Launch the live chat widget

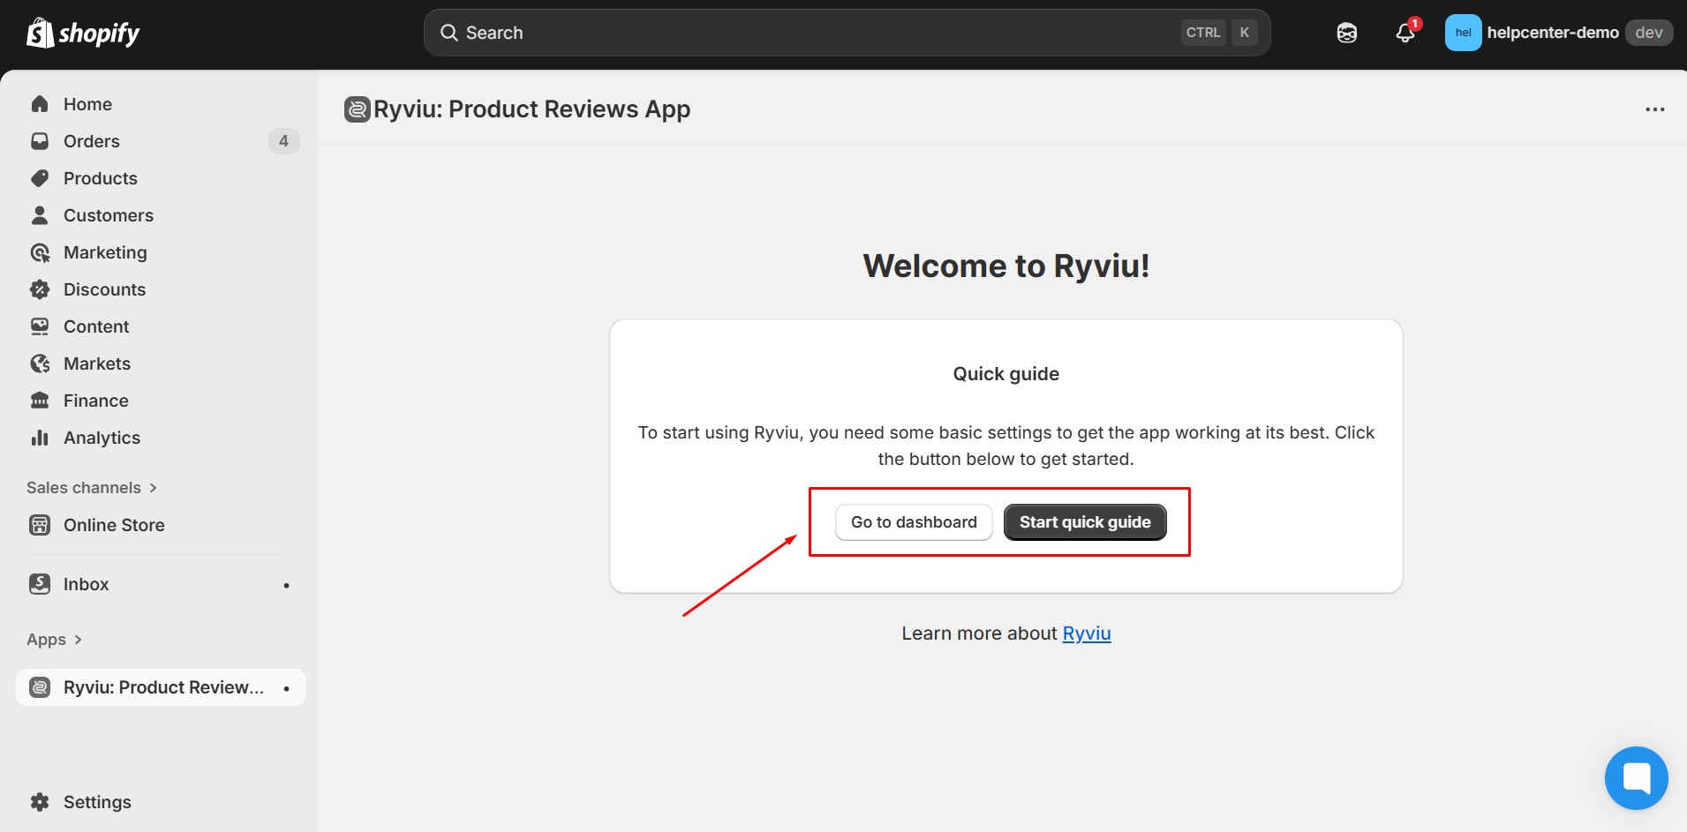tap(1635, 777)
